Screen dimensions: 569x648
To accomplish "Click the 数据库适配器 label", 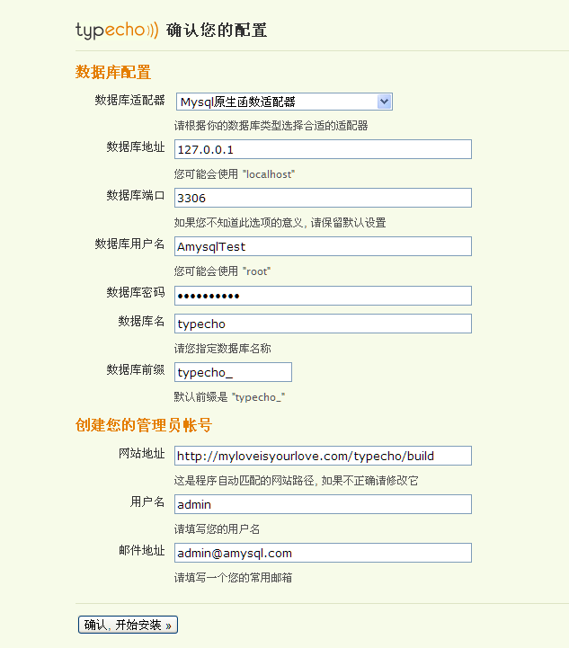I will click(x=129, y=100).
